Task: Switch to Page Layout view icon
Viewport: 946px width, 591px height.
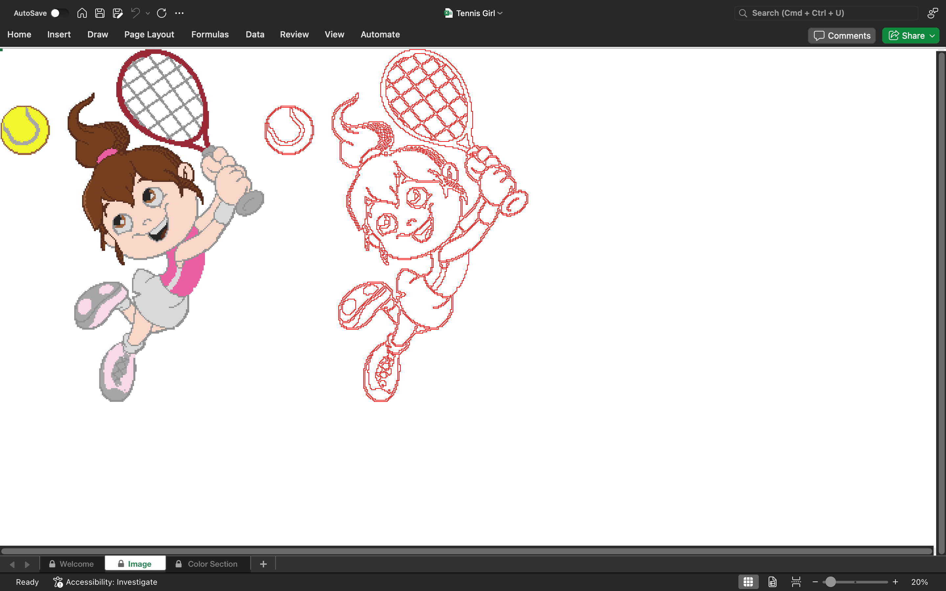Action: click(x=773, y=582)
